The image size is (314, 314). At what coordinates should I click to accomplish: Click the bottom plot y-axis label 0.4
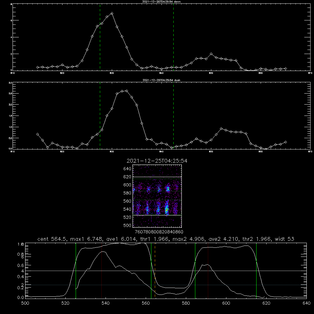pyautogui.click(x=20, y=277)
